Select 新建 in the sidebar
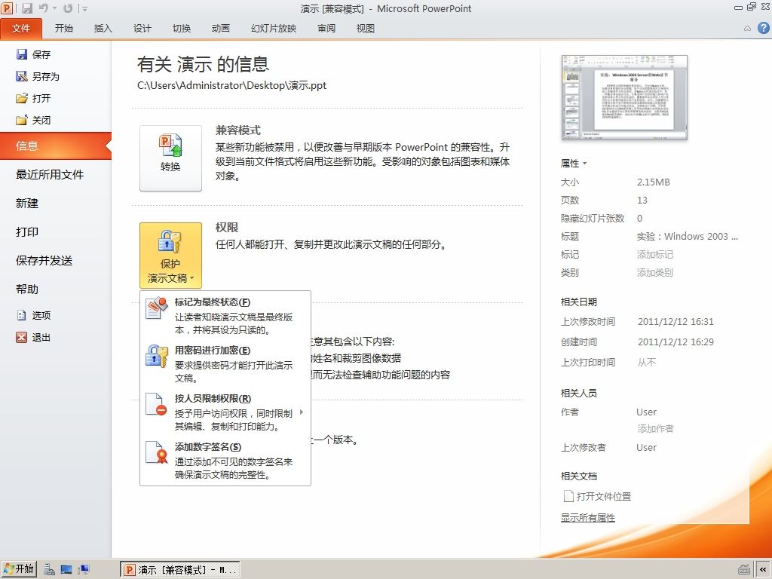The height and width of the screenshot is (579, 772). (x=27, y=203)
